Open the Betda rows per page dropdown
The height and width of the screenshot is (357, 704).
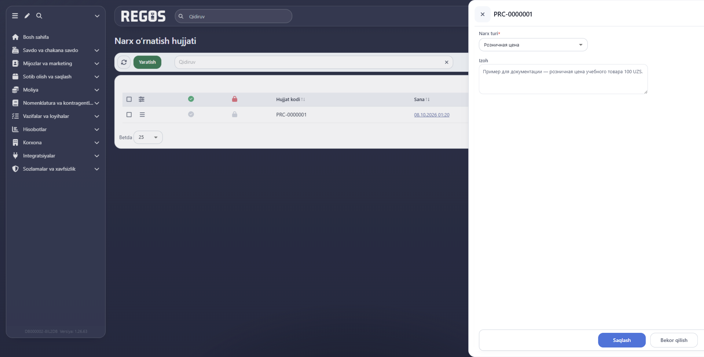point(148,137)
